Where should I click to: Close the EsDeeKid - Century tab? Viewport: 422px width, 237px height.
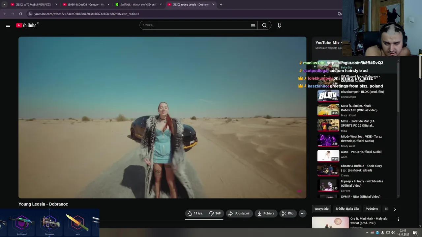(x=108, y=5)
